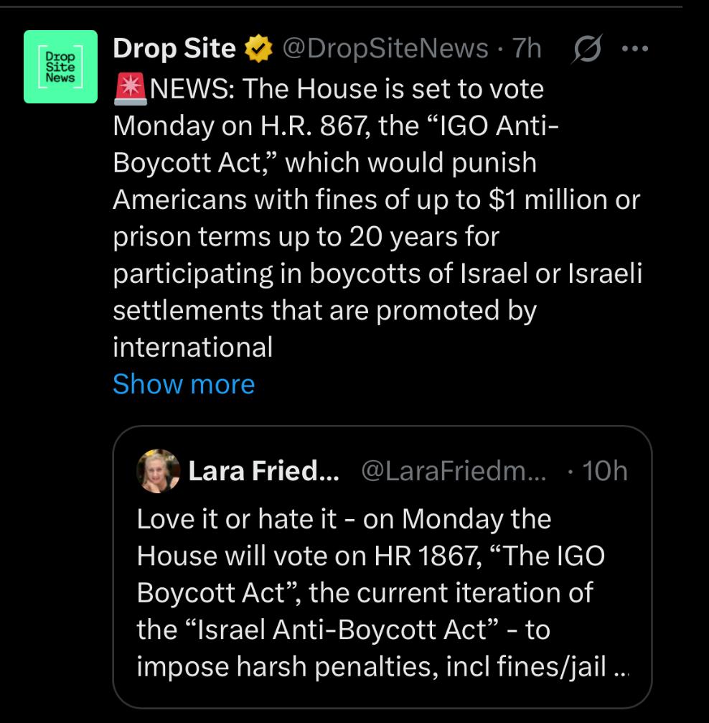Click the gold verified badge
Viewport: 709px width, 723px height.
258,48
